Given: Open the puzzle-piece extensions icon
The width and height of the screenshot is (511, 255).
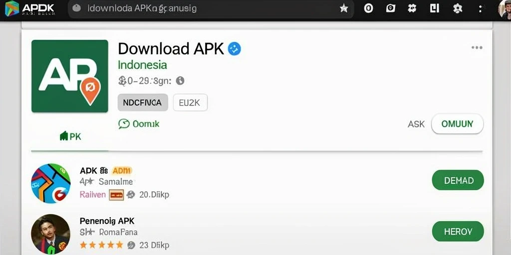Looking at the screenshot, I should pyautogui.click(x=412, y=8).
